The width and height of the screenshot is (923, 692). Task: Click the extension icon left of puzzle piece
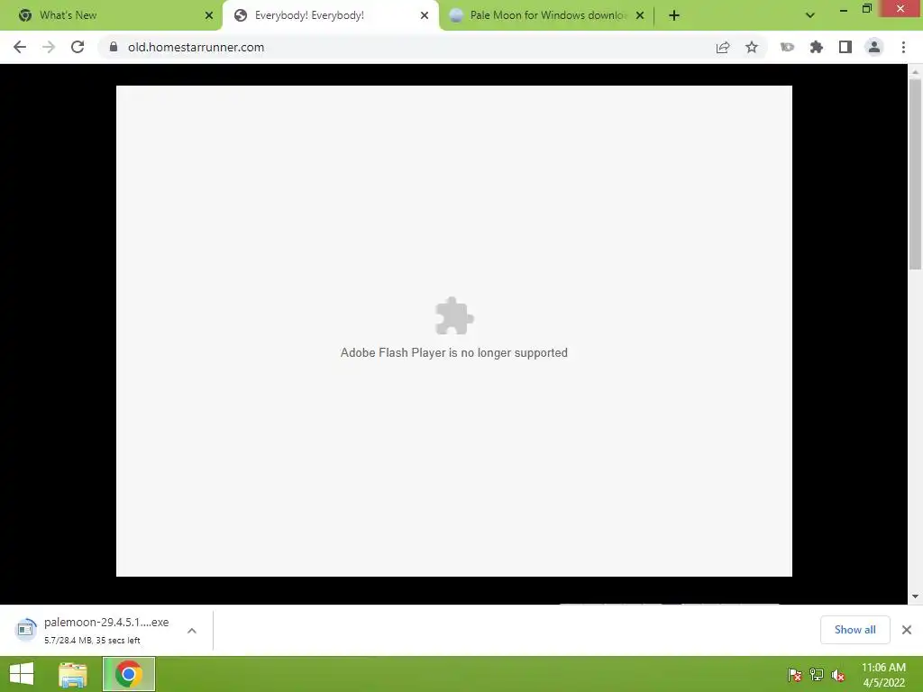click(787, 47)
